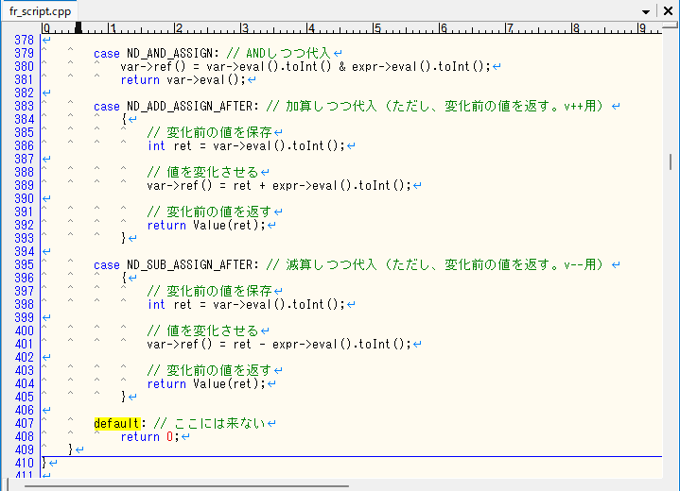This screenshot has height=491, width=680.
Task: Click the ruler at column mark 8
Action: pyautogui.click(x=574, y=27)
